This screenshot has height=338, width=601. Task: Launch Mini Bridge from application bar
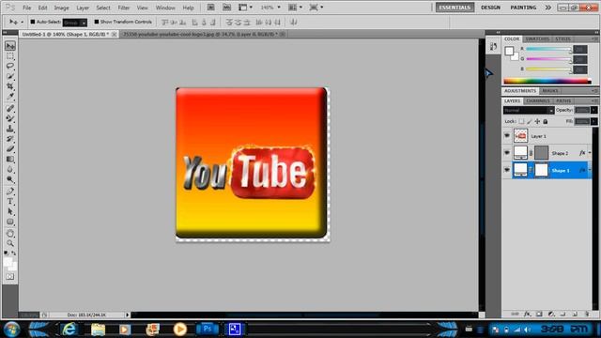[x=227, y=7]
